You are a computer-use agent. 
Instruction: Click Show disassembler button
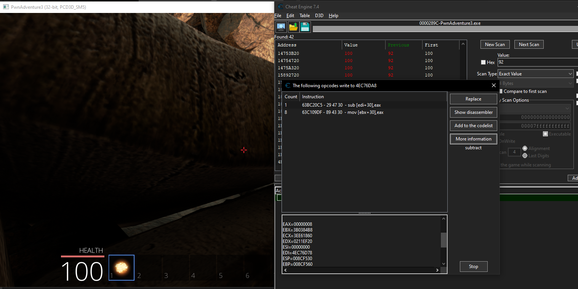[473, 112]
